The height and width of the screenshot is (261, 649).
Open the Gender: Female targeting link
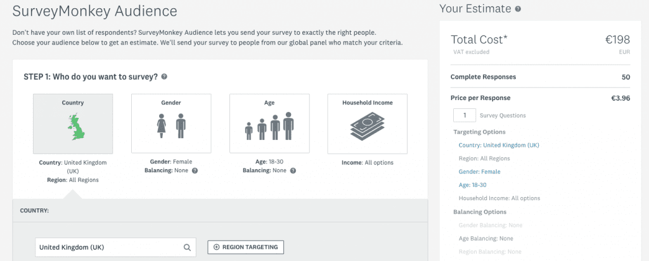479,172
